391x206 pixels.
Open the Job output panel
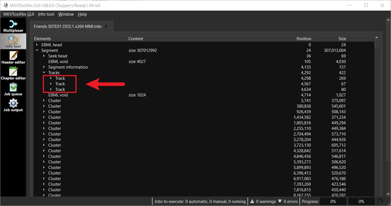(13, 105)
